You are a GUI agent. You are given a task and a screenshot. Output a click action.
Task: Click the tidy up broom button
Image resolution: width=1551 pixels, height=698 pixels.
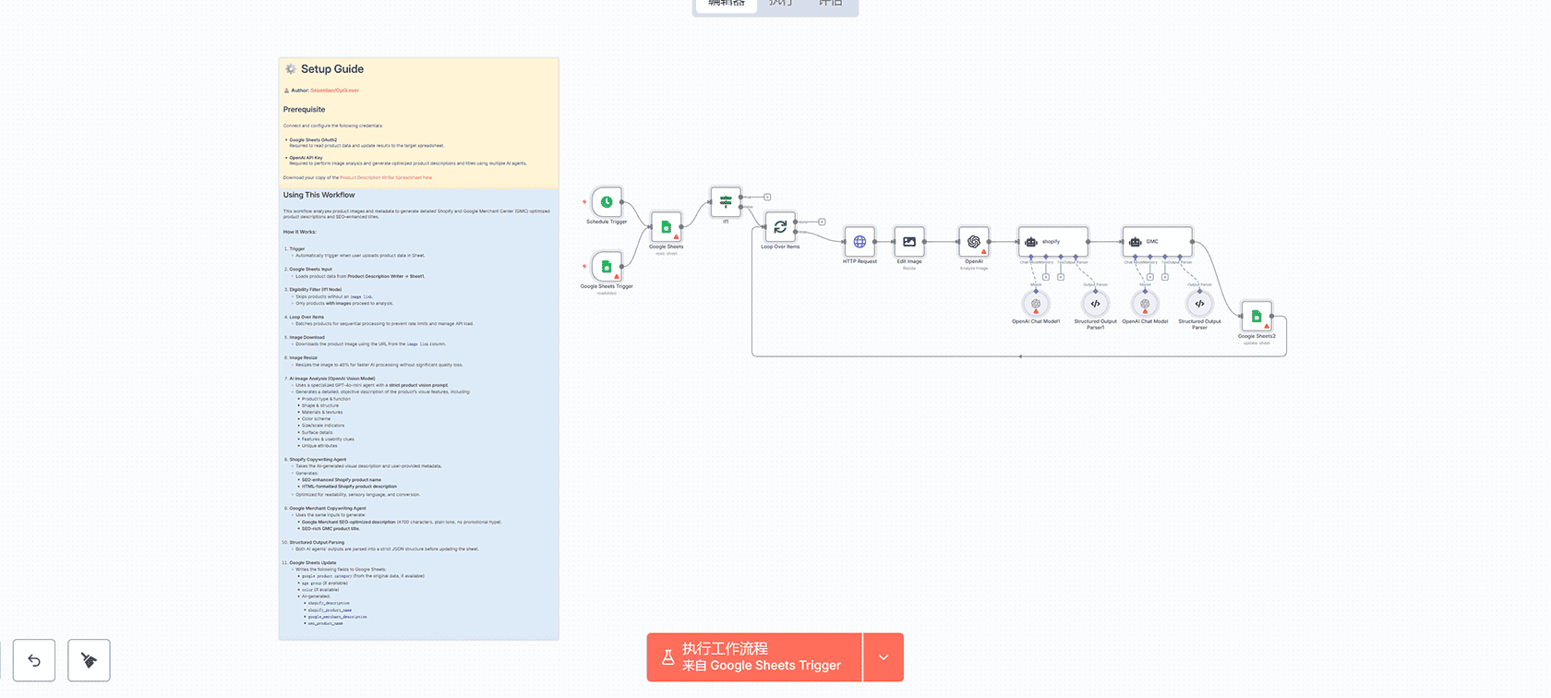(89, 660)
